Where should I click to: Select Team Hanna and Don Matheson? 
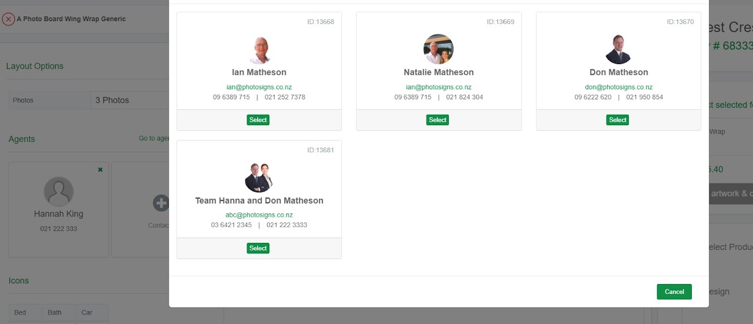point(258,248)
